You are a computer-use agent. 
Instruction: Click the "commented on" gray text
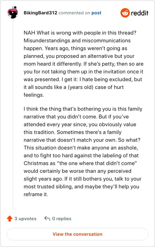coord(74,13)
